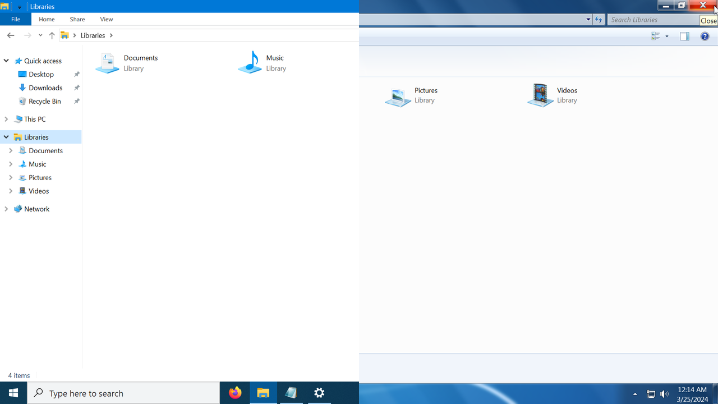Viewport: 718px width, 404px height.
Task: Open Settings from the taskbar gear icon
Action: 319,393
